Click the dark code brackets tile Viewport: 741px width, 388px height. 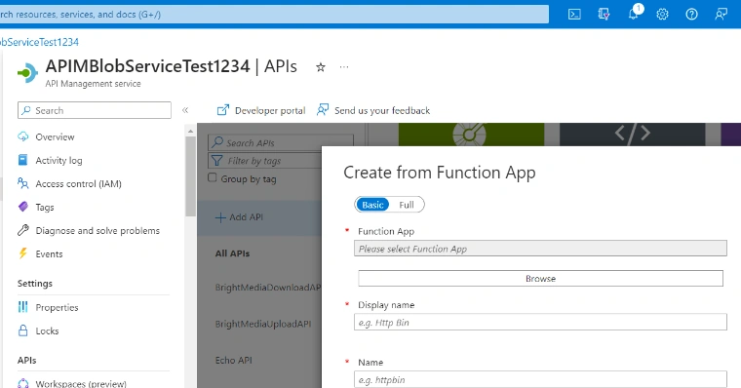pyautogui.click(x=633, y=135)
